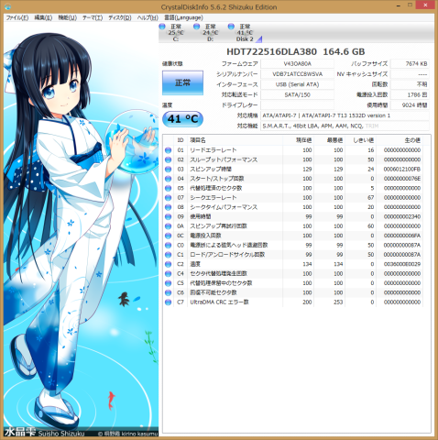Click status orb for ID 02 row
The width and height of the screenshot is (438, 440).
(168, 159)
